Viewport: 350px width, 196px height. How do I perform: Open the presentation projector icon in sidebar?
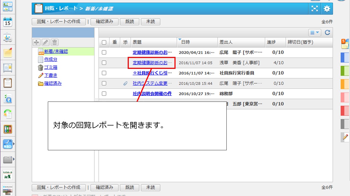click(x=8, y=38)
